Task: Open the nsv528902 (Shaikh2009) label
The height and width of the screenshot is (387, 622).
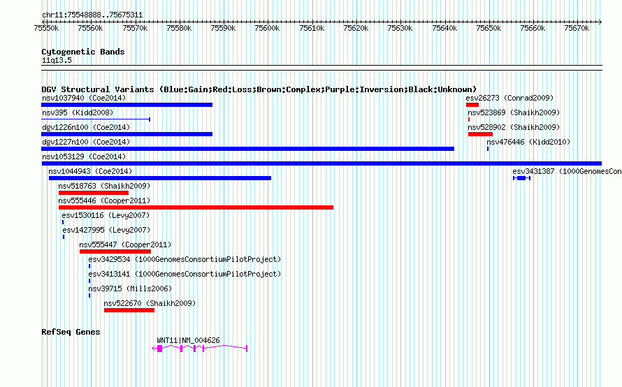Action: point(514,127)
